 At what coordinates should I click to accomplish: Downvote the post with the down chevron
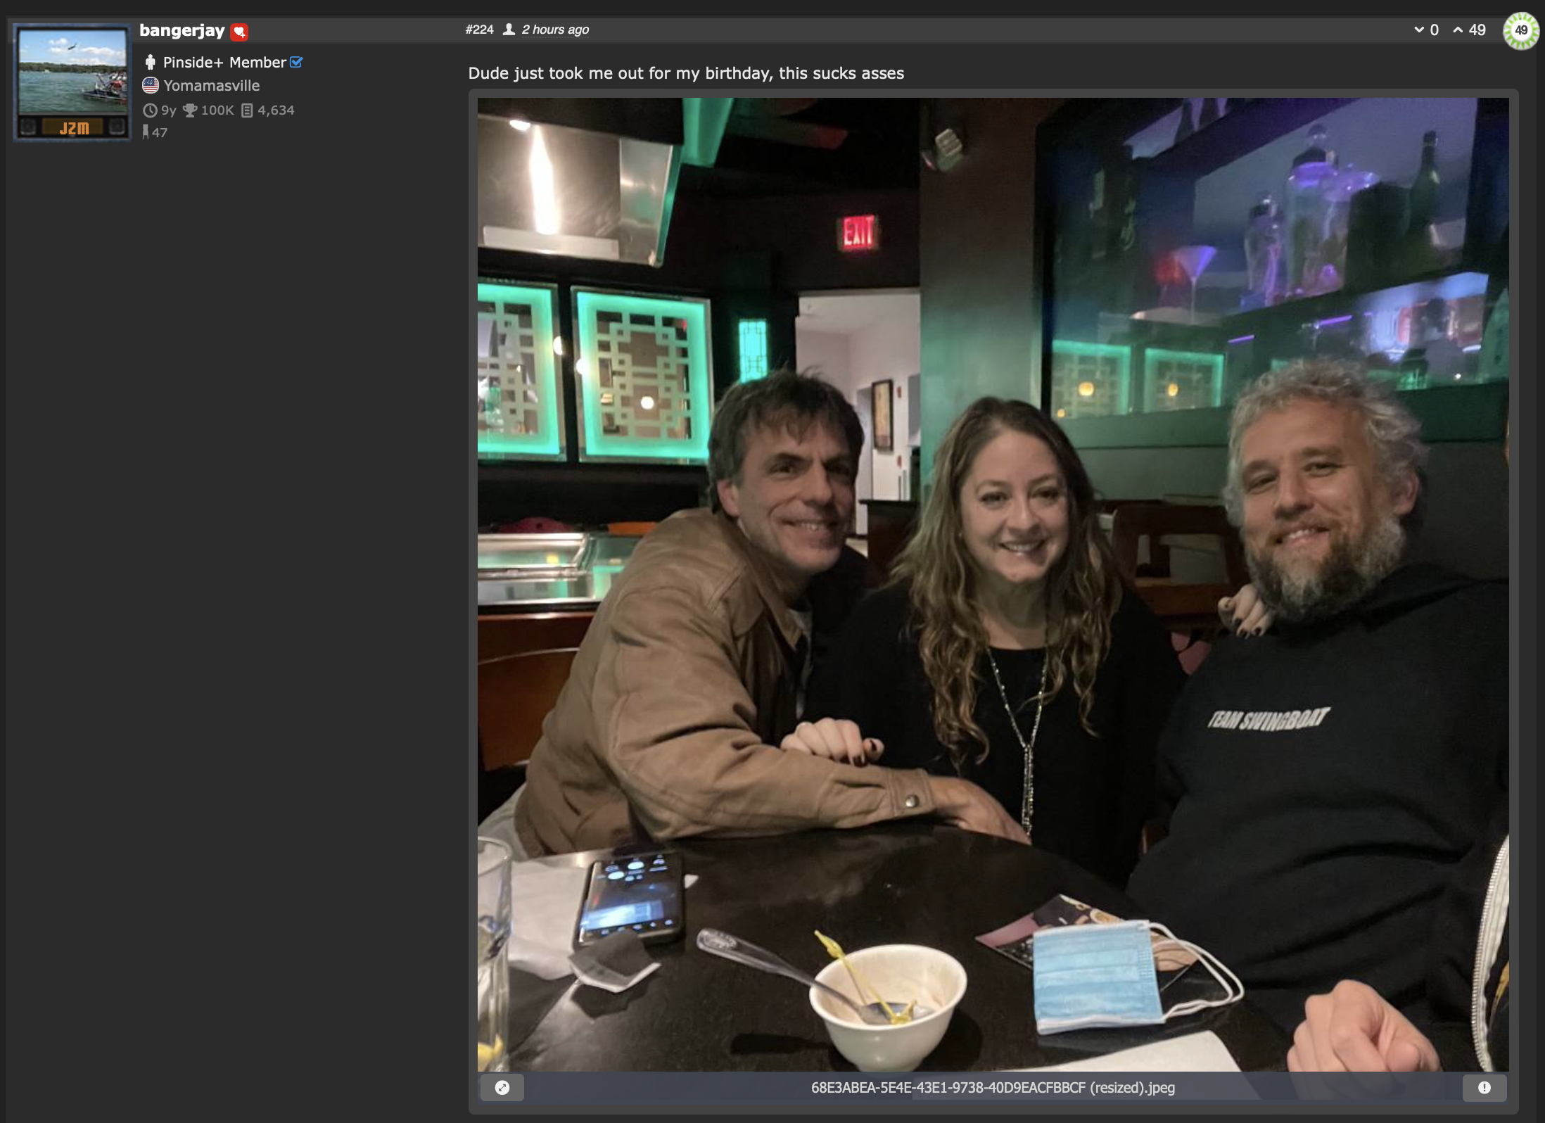[x=1419, y=30]
